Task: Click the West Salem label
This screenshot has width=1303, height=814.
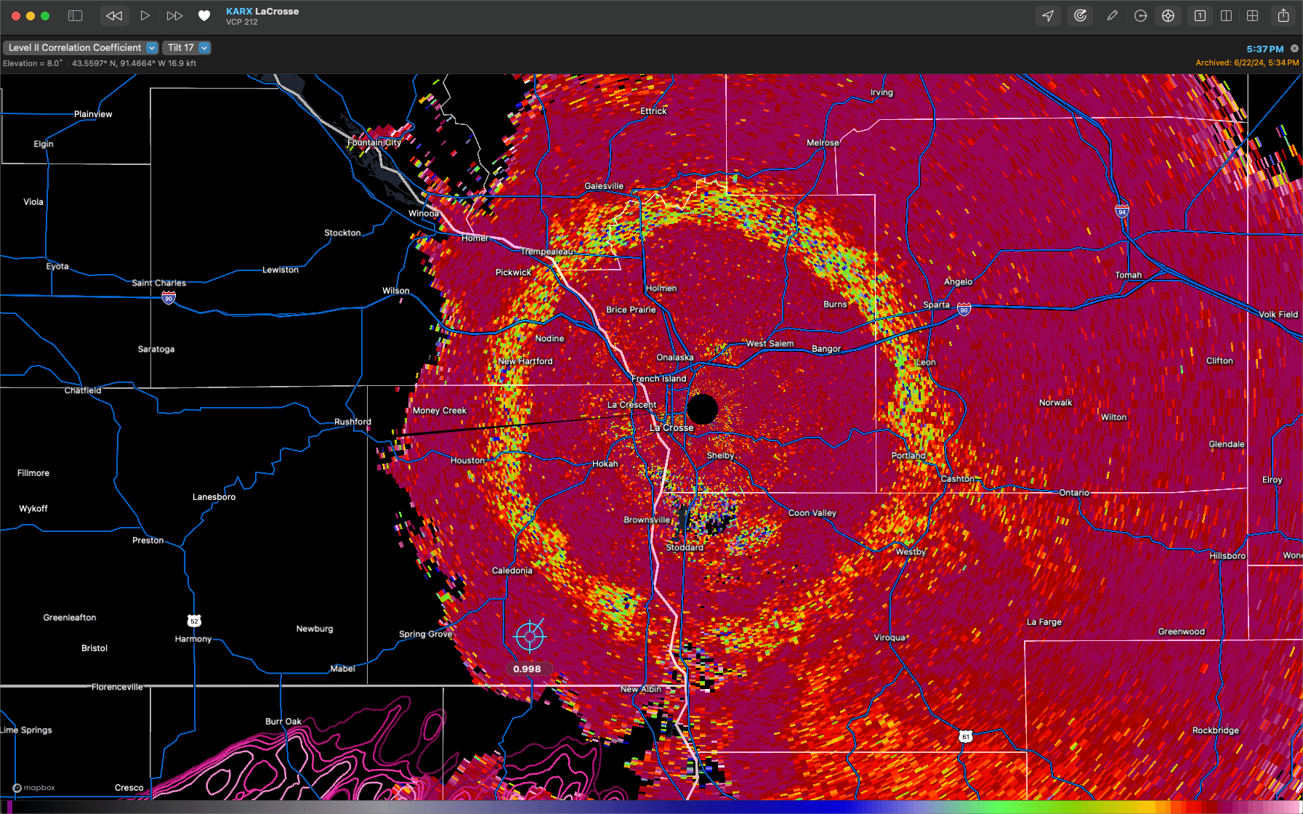Action: pos(770,344)
